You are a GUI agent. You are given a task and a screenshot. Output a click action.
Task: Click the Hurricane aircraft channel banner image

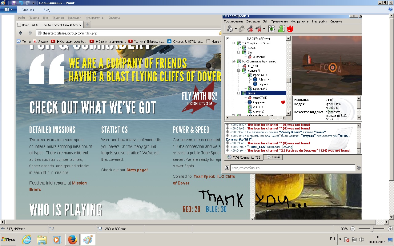(x=327, y=65)
